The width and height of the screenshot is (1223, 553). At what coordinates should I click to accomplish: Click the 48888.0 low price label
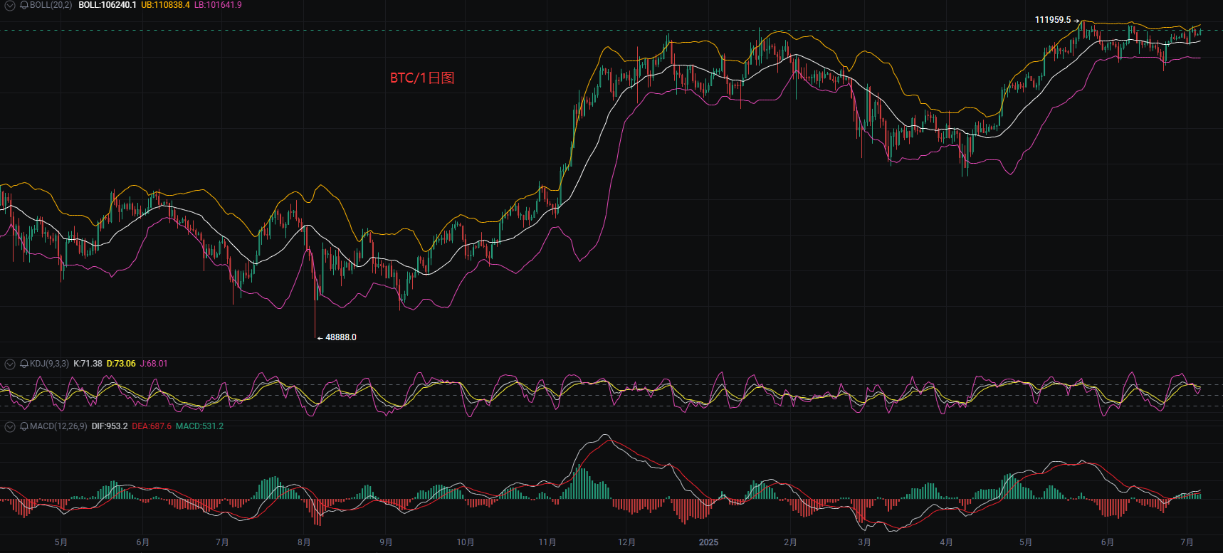(x=341, y=337)
